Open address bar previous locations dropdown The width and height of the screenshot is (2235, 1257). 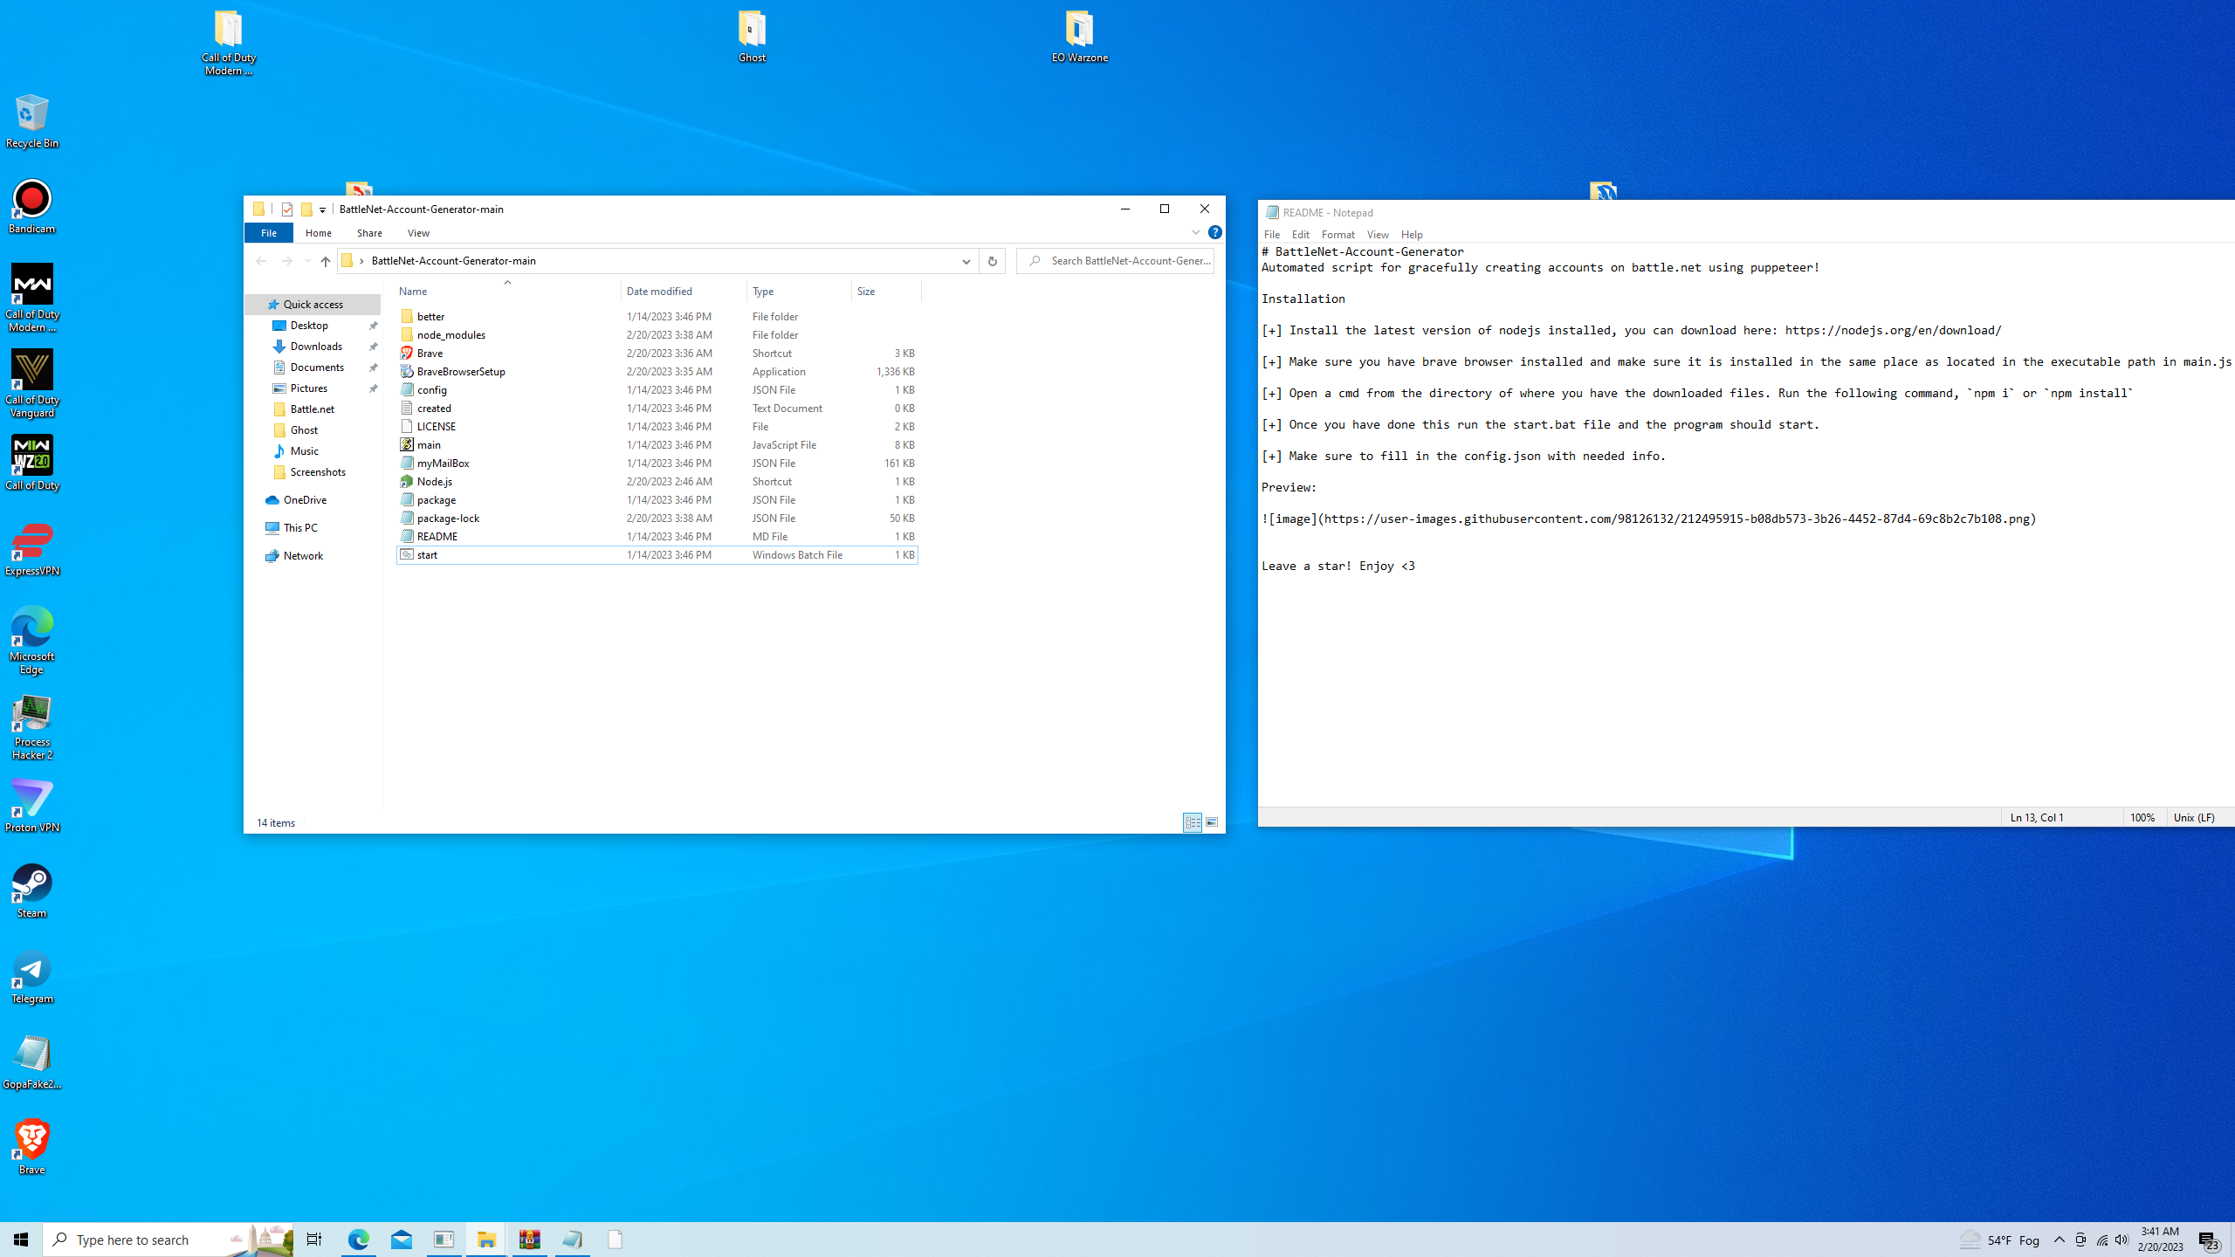[x=966, y=261]
